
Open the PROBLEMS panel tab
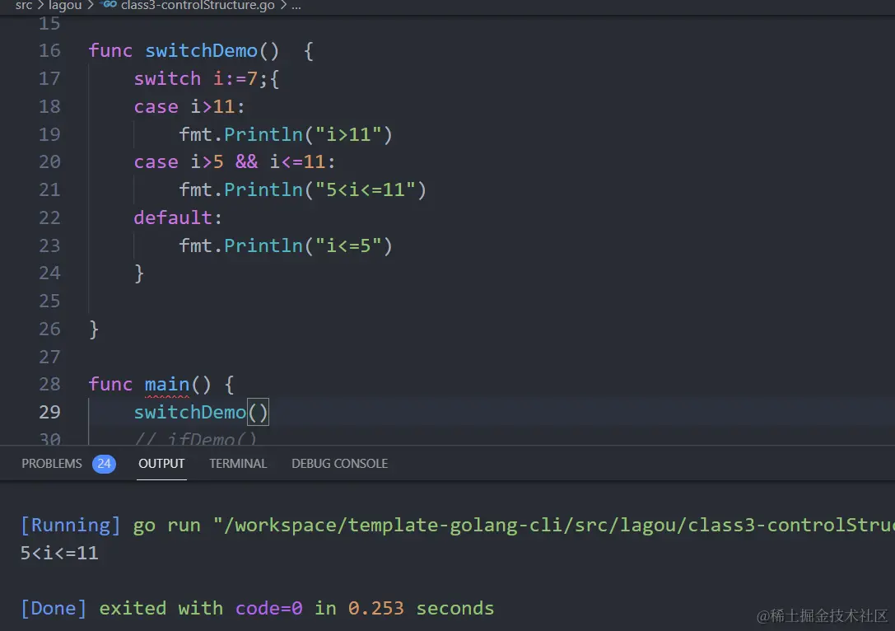[51, 464]
